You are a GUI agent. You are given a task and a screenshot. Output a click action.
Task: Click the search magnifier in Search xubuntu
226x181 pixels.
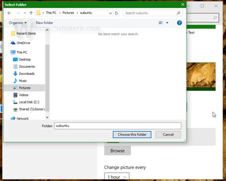(178, 13)
